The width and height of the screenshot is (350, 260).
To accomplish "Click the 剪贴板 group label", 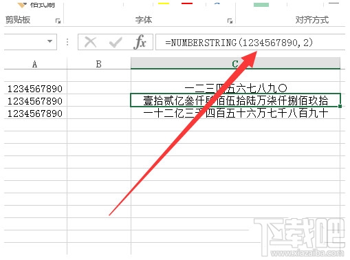I will coord(18,20).
